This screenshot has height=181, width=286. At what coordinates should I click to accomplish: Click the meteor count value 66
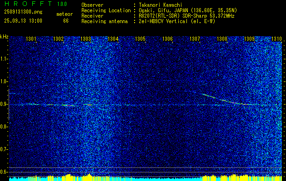(66, 21)
